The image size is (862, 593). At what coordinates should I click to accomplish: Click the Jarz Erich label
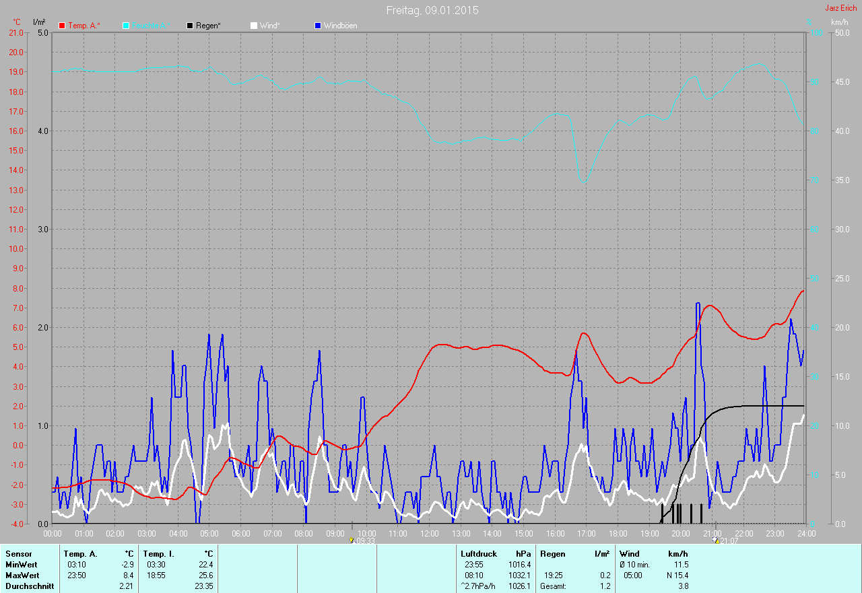click(x=841, y=8)
